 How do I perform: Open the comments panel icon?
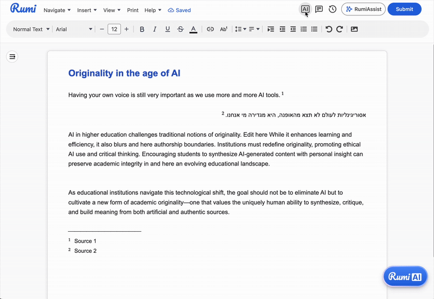pyautogui.click(x=319, y=9)
